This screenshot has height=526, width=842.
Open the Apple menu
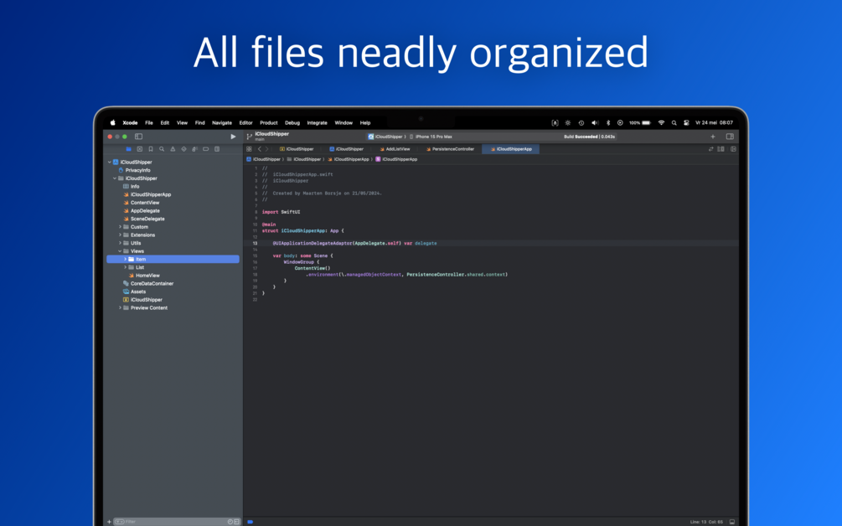[113, 123]
